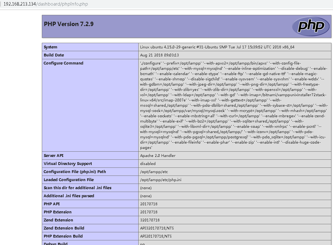Viewport: 333px width, 245px height.
Task: Click Scan this dir for additional .ini files
Action: [78, 188]
